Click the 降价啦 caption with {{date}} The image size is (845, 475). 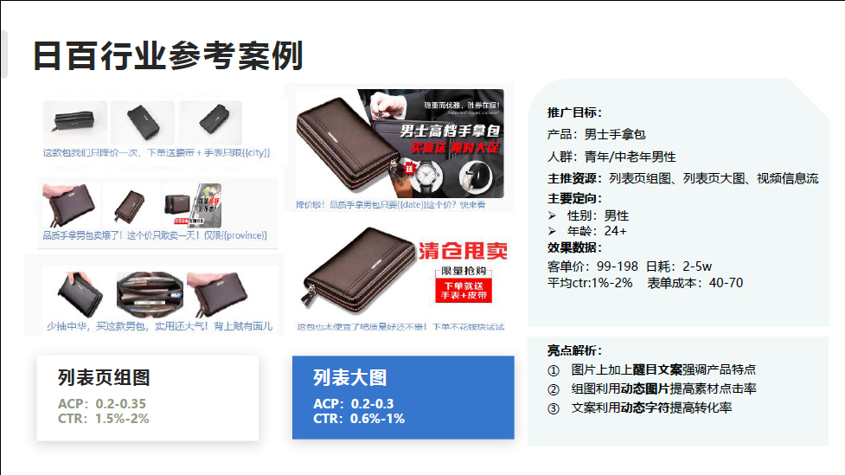coord(391,205)
